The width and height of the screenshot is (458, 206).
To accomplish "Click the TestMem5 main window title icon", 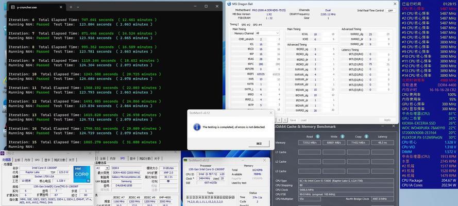I will pyautogui.click(x=186, y=160).
